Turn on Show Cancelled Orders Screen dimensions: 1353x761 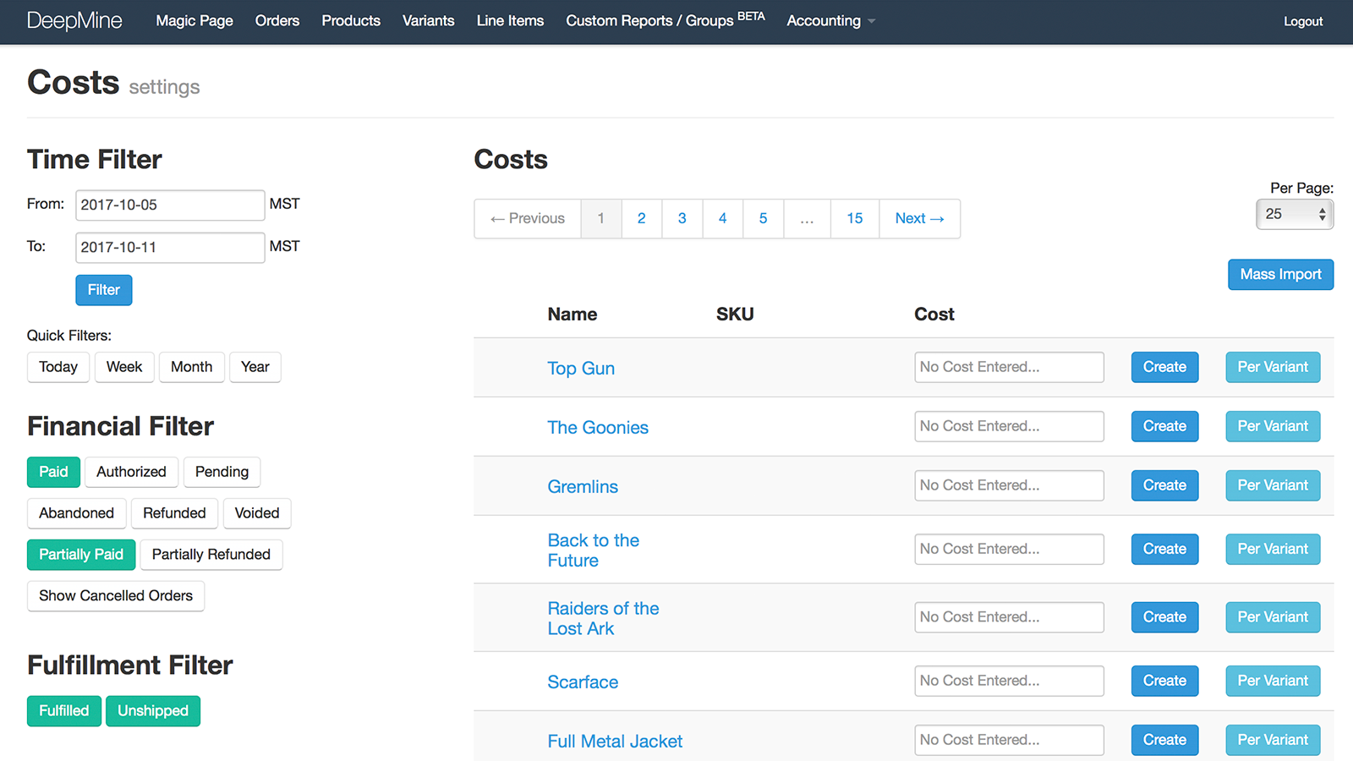pyautogui.click(x=115, y=596)
